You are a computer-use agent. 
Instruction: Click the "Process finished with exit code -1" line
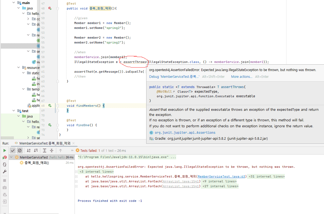(110, 201)
